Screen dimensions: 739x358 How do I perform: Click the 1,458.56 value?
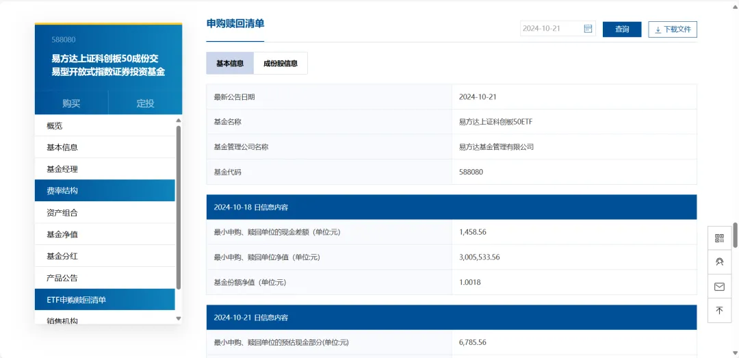click(x=474, y=232)
